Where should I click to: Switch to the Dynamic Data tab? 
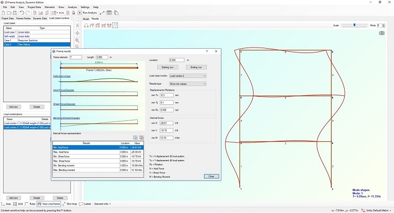tap(40, 18)
